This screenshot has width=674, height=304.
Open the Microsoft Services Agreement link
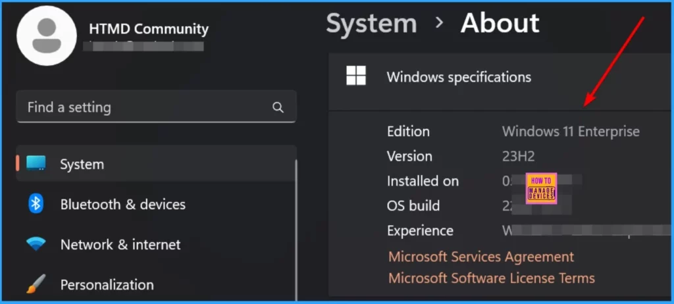click(x=481, y=257)
